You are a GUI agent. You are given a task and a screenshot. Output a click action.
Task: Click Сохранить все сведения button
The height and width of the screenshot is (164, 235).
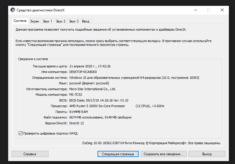click(163, 154)
